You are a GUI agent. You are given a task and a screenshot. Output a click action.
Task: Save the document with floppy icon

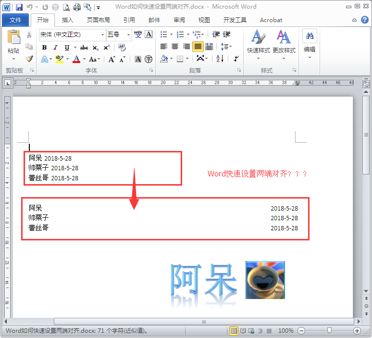click(x=19, y=7)
